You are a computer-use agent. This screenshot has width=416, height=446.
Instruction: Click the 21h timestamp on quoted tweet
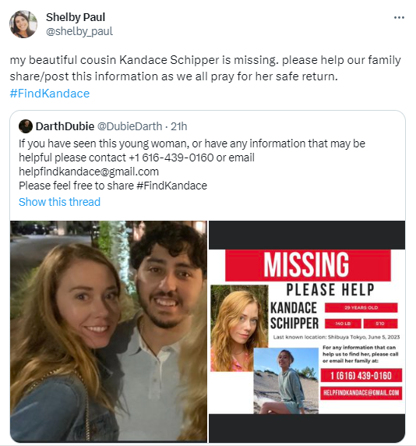point(178,126)
